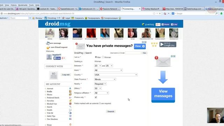Switch to the OkCupid tab

point(26,9)
